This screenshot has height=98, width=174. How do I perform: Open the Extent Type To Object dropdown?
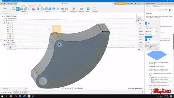pyautogui.click(x=151, y=34)
